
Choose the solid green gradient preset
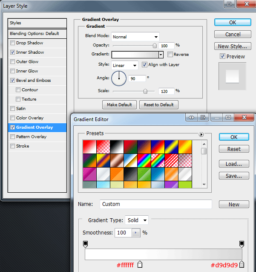(x=144, y=174)
